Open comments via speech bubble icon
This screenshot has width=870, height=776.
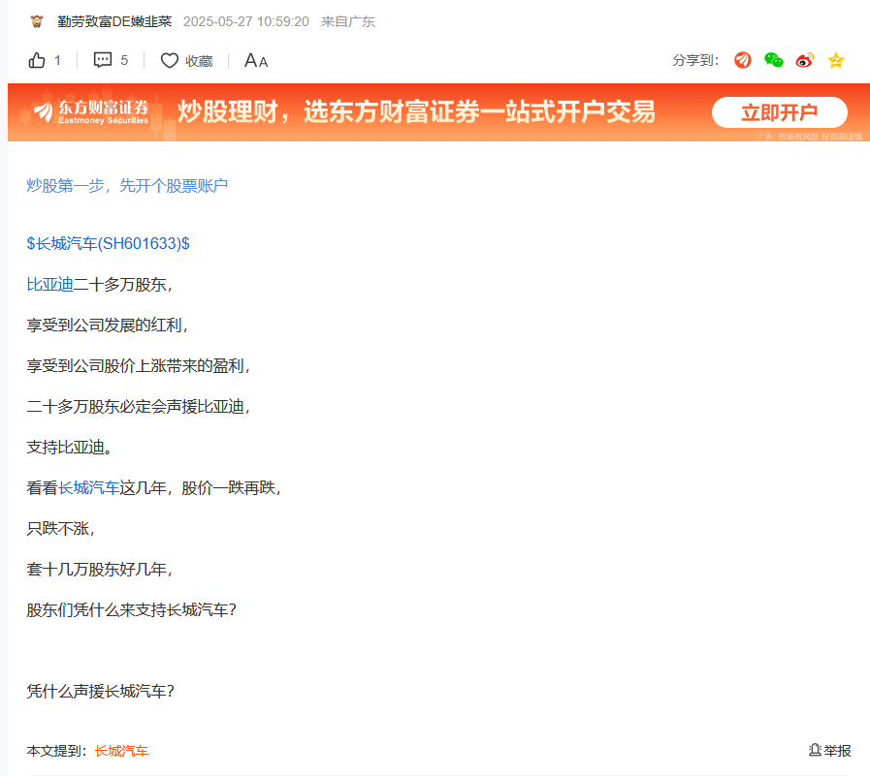point(103,60)
